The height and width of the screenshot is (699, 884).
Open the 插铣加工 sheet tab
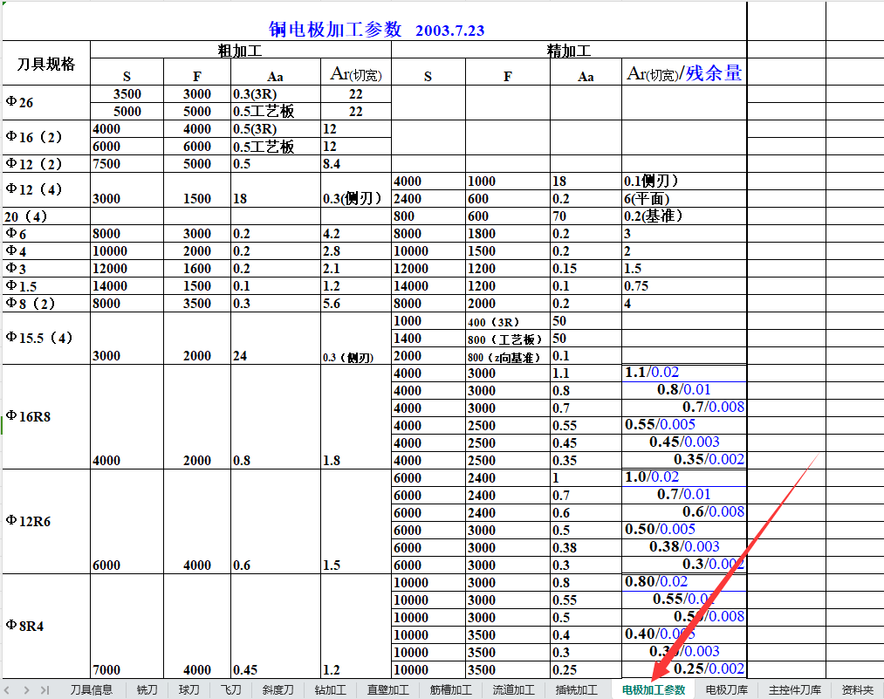click(x=576, y=689)
